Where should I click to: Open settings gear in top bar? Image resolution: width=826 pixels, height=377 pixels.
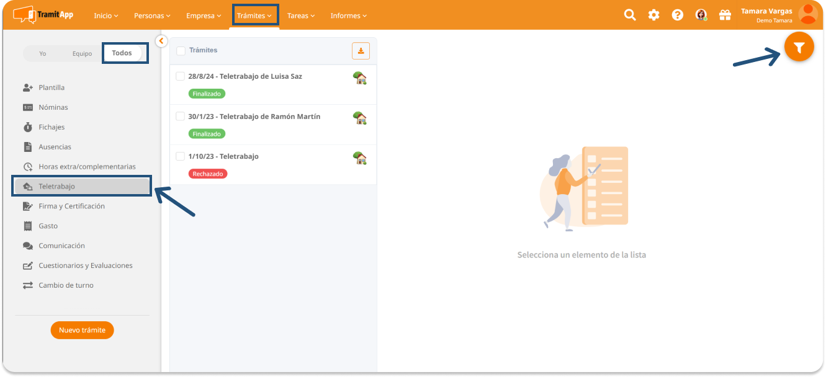click(653, 15)
